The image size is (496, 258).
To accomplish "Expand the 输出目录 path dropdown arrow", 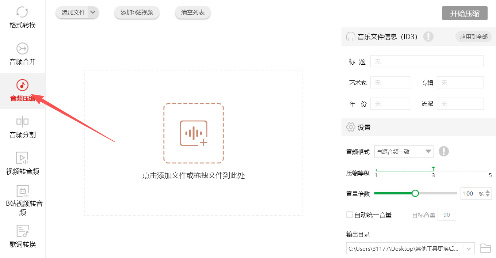I will (469, 248).
